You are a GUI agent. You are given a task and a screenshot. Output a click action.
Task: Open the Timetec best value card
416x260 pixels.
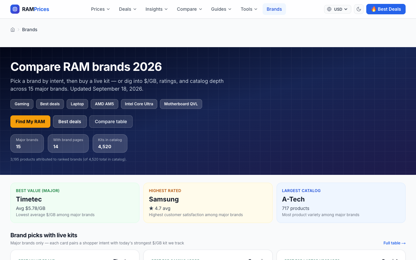point(75,203)
